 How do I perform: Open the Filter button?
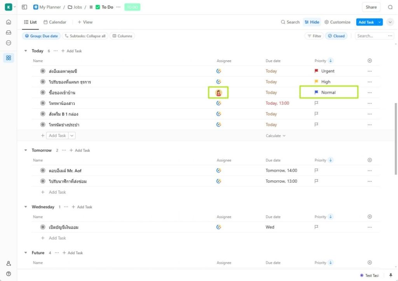[x=314, y=36]
